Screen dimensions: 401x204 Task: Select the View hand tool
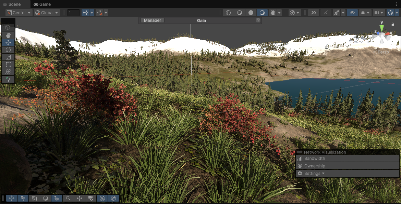[8, 35]
